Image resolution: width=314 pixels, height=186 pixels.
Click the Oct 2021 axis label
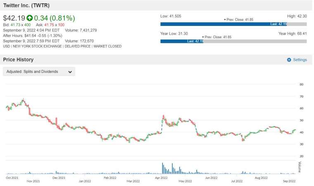(12, 178)
